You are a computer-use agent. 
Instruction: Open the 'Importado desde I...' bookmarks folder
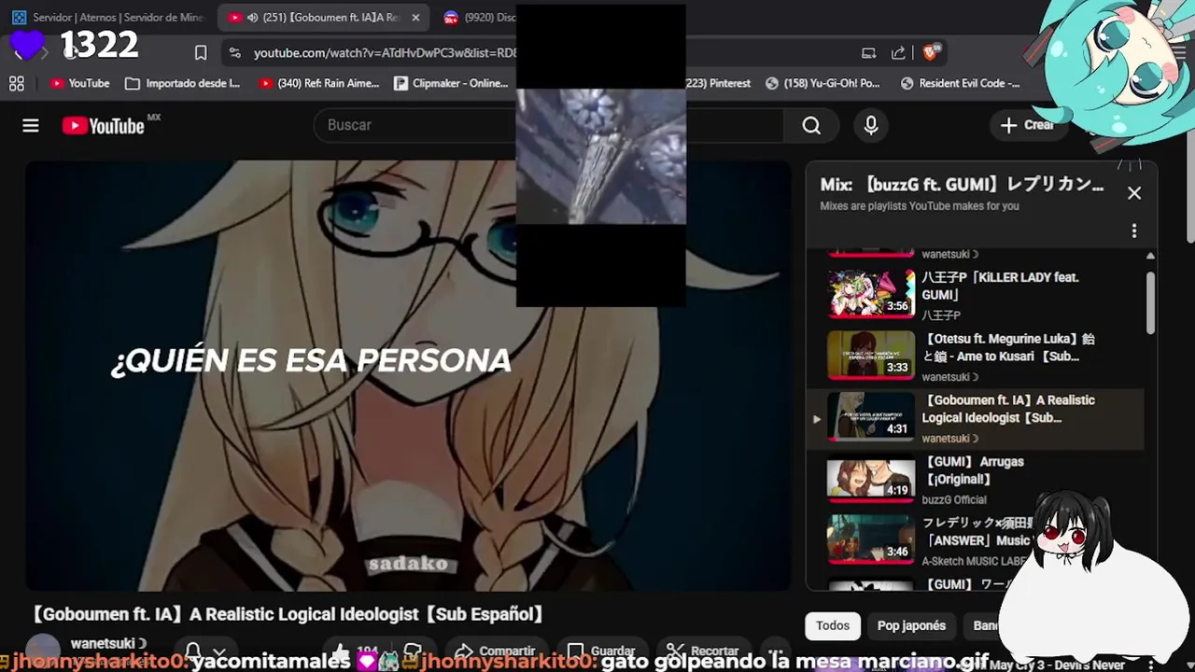point(183,83)
